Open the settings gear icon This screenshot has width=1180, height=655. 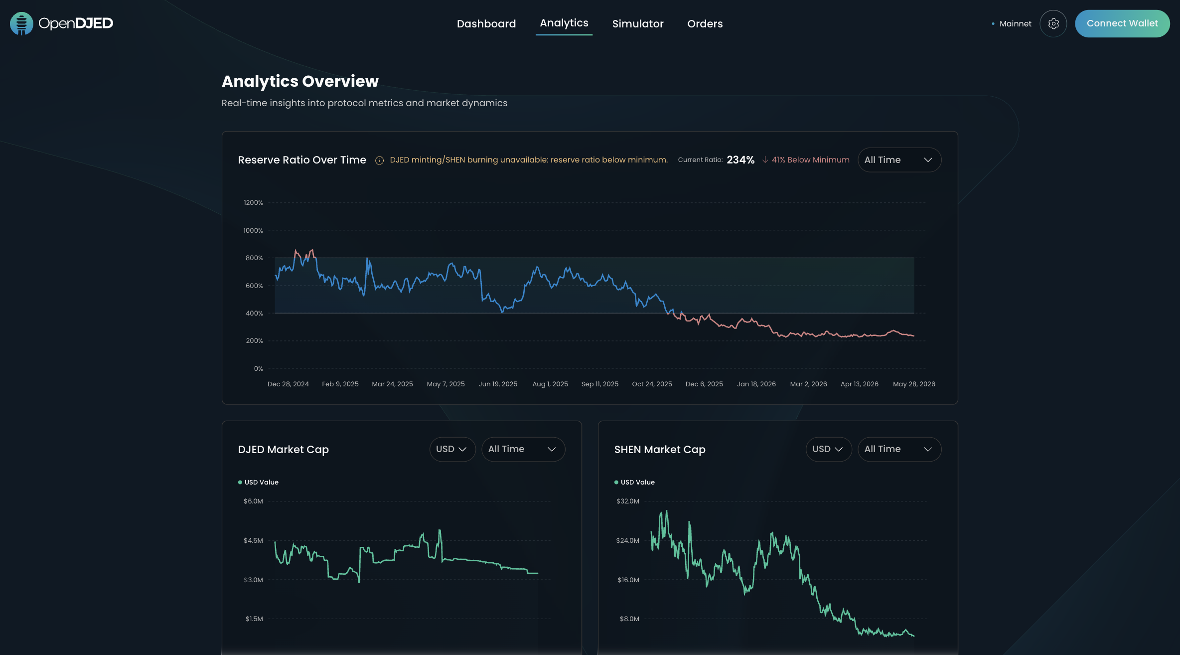tap(1053, 23)
